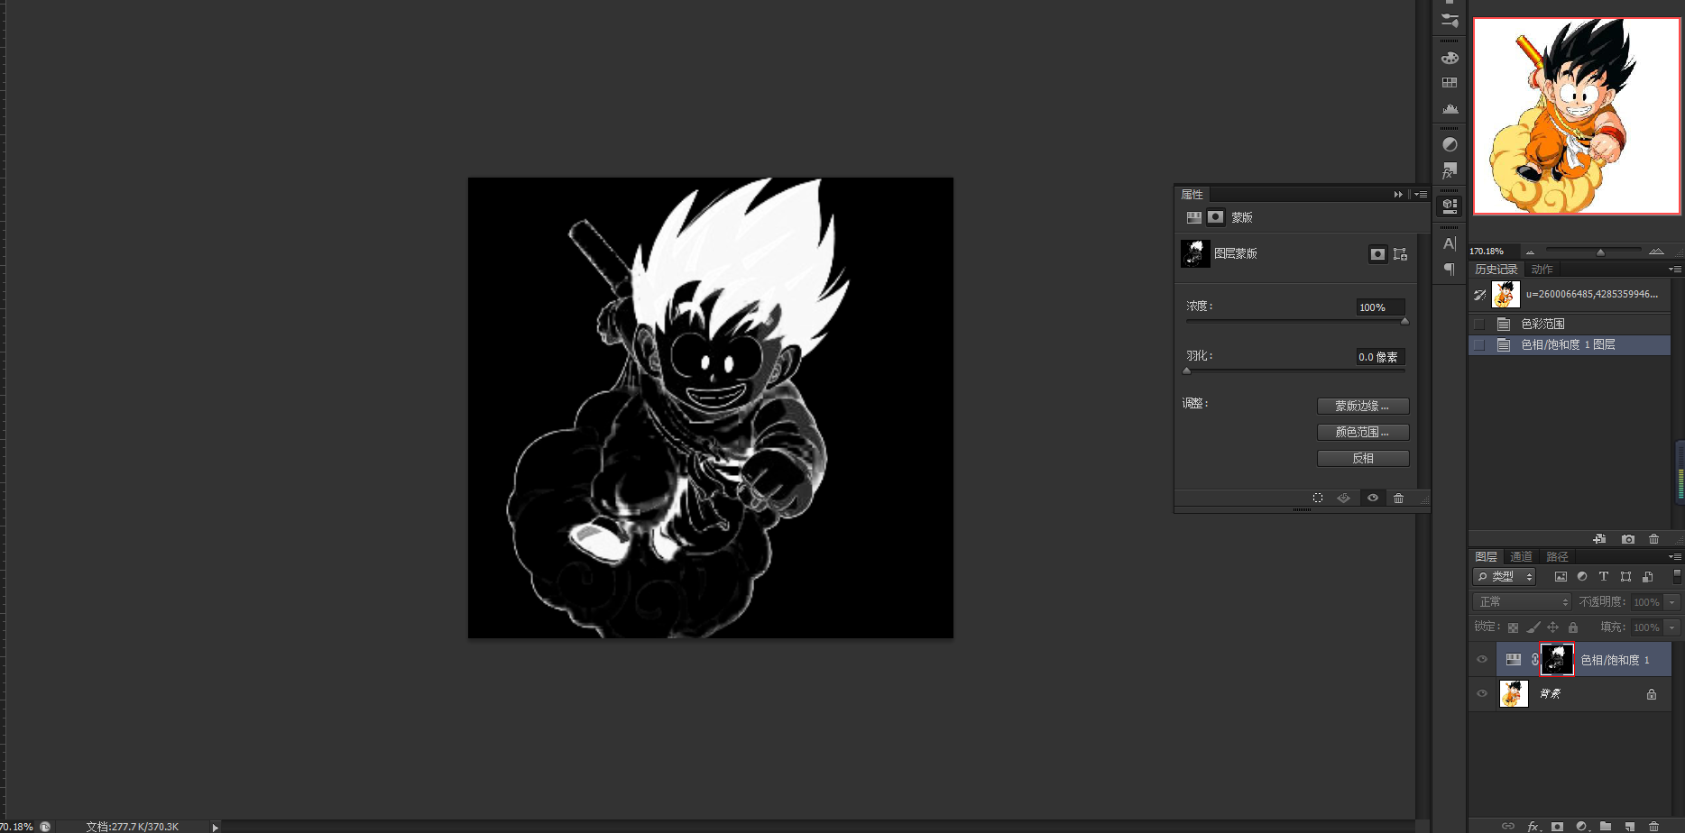Open the 图层 panel options menu
The width and height of the screenshot is (1685, 833).
pyautogui.click(x=1674, y=556)
